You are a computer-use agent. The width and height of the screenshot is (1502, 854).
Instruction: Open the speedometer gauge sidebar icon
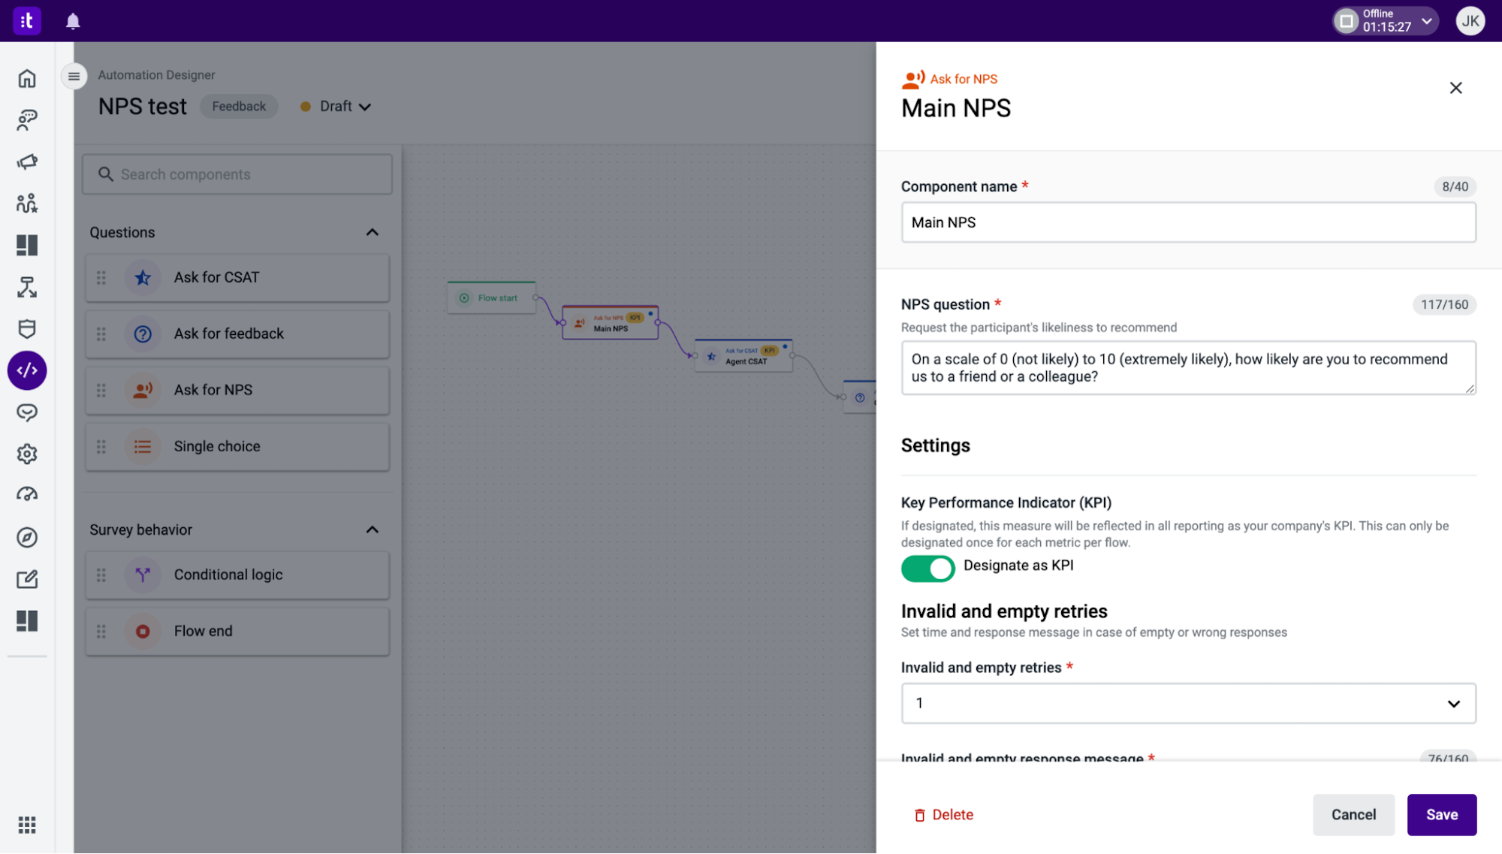27,495
